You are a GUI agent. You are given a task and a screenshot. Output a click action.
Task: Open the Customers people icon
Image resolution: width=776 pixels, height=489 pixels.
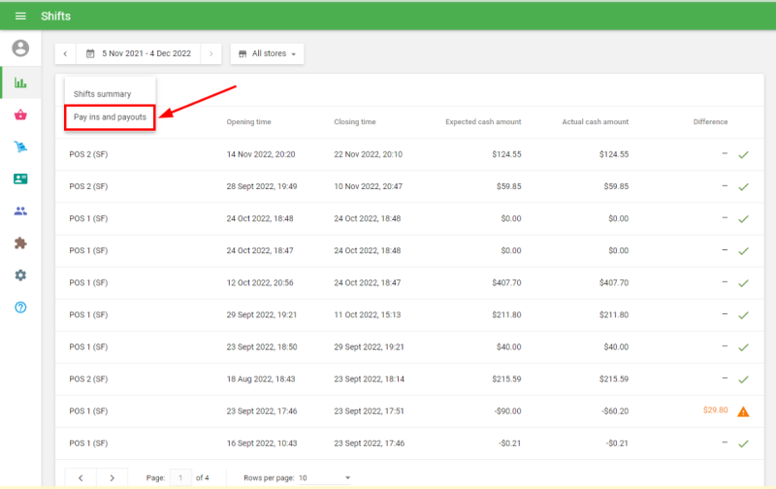click(x=20, y=212)
